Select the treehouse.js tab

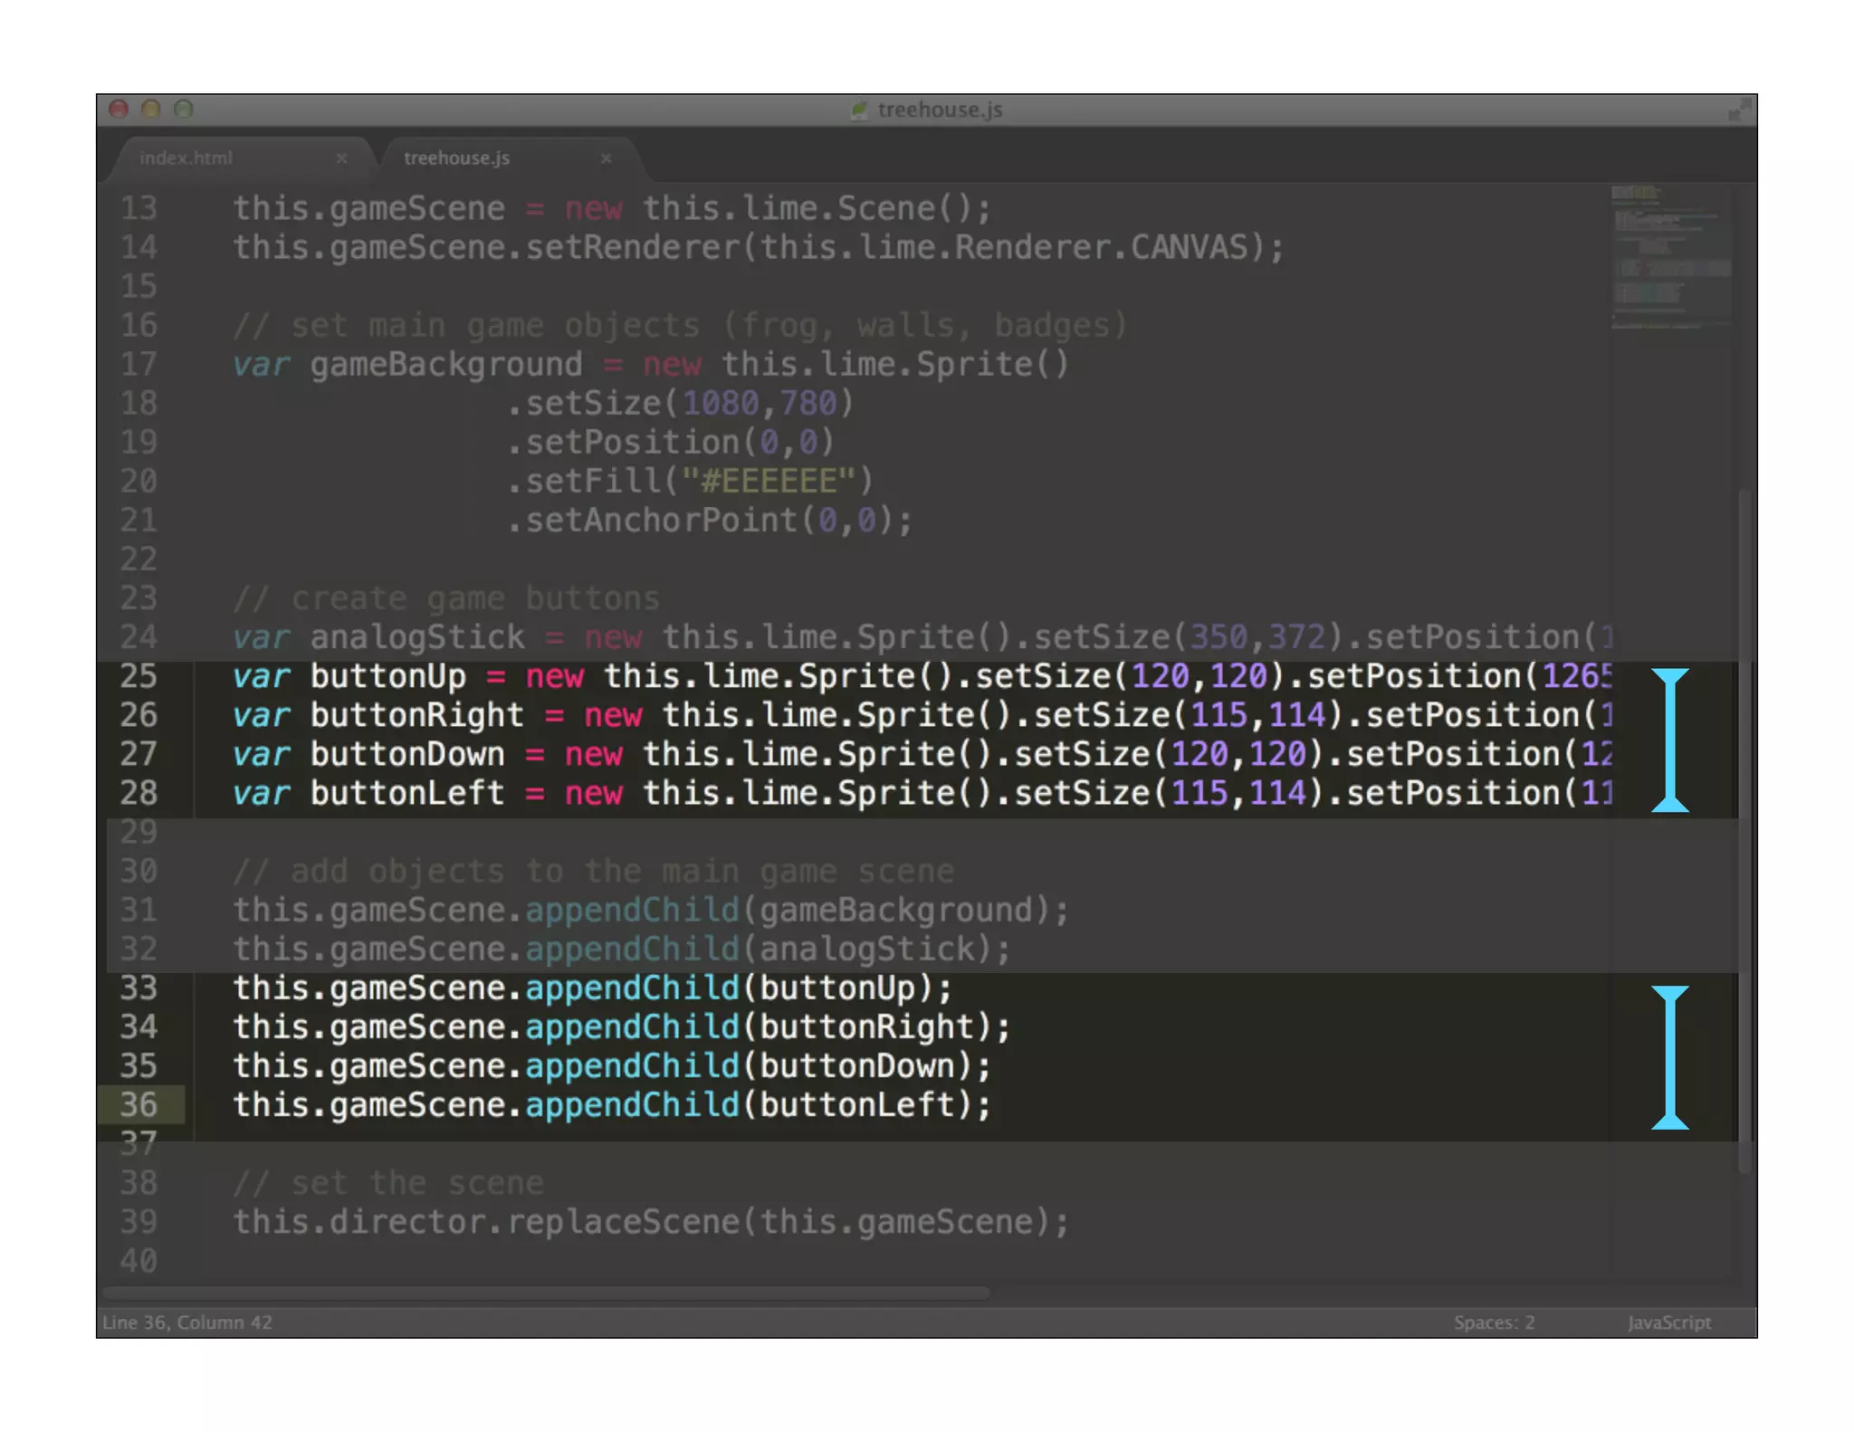[457, 158]
